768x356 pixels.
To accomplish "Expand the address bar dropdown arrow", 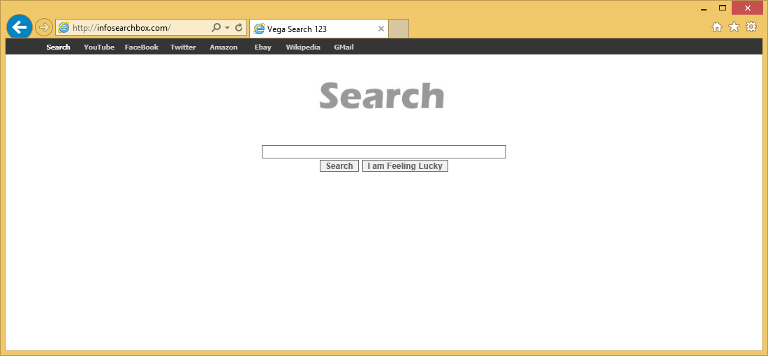I will [227, 29].
